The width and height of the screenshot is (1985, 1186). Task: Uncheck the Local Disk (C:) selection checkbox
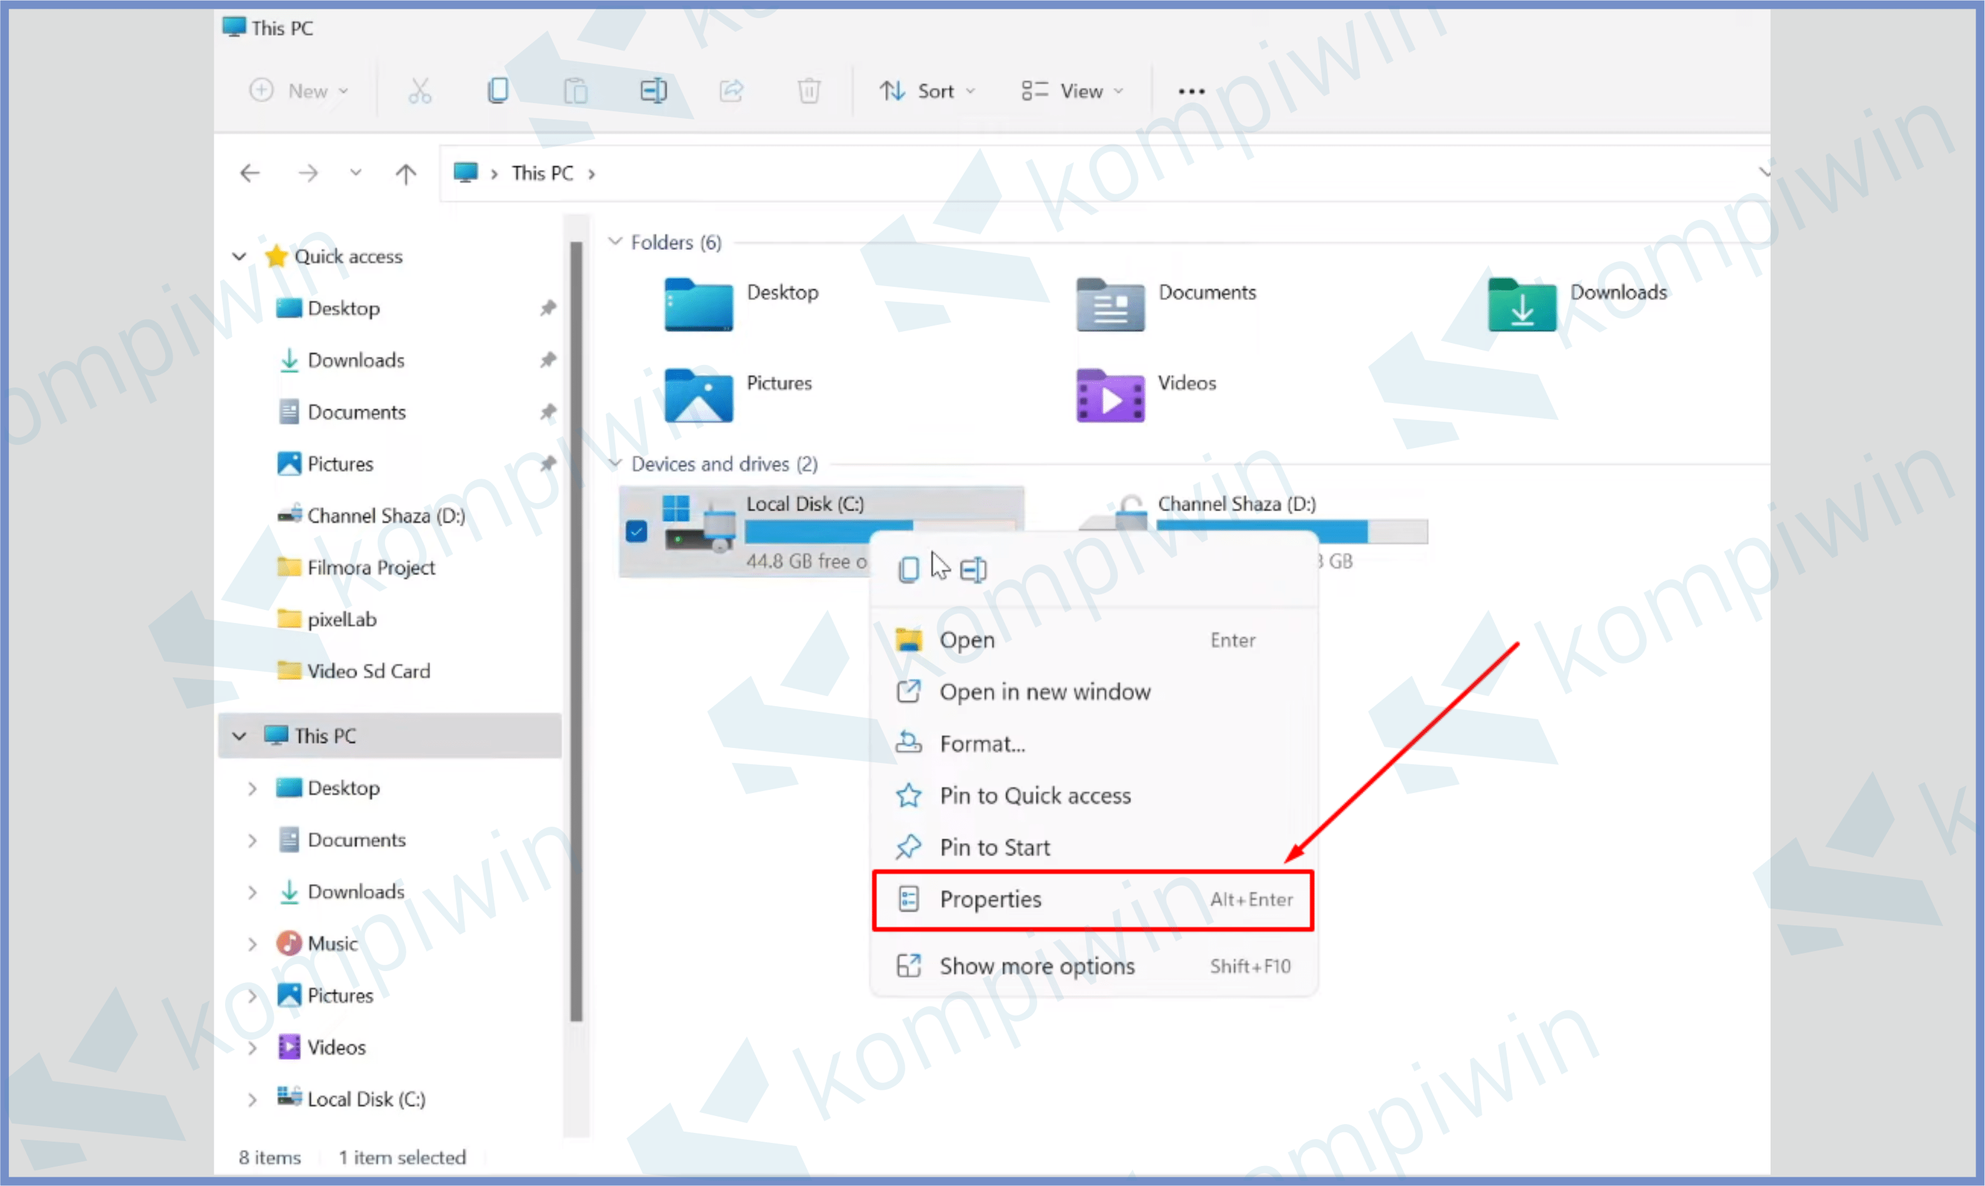tap(636, 531)
